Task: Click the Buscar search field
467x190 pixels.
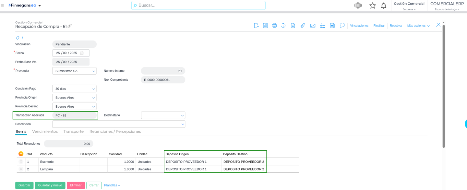Action: [x=198, y=6]
